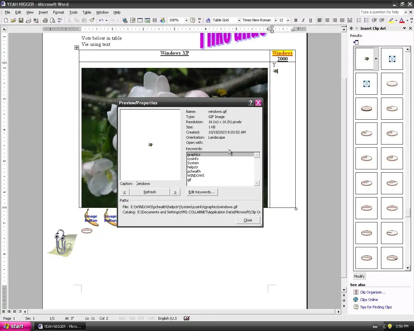This screenshot has width=414, height=331.
Task: Open the font size 12 dropdown
Action: point(288,20)
